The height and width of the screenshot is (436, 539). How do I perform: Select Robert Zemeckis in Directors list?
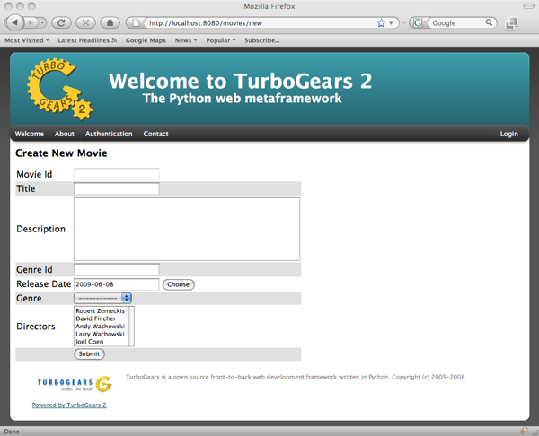pyautogui.click(x=100, y=310)
